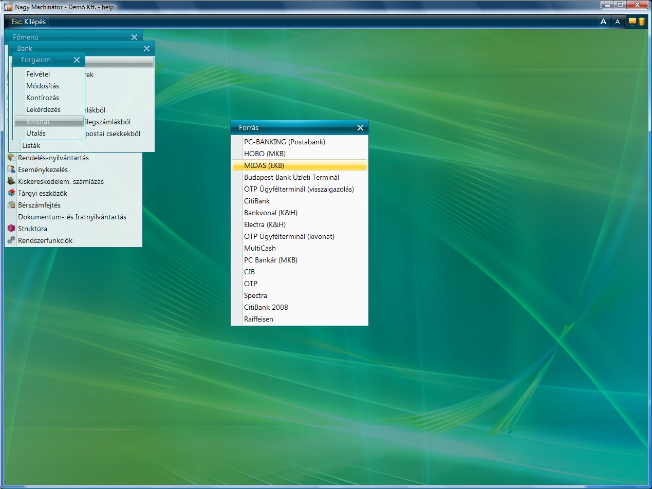Increase font size with the larger A icon
The height and width of the screenshot is (489, 652).
click(x=604, y=22)
